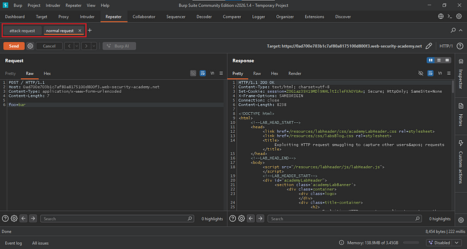467x249 pixels.
Task: Switch to the Decoder tab
Action: point(204,17)
